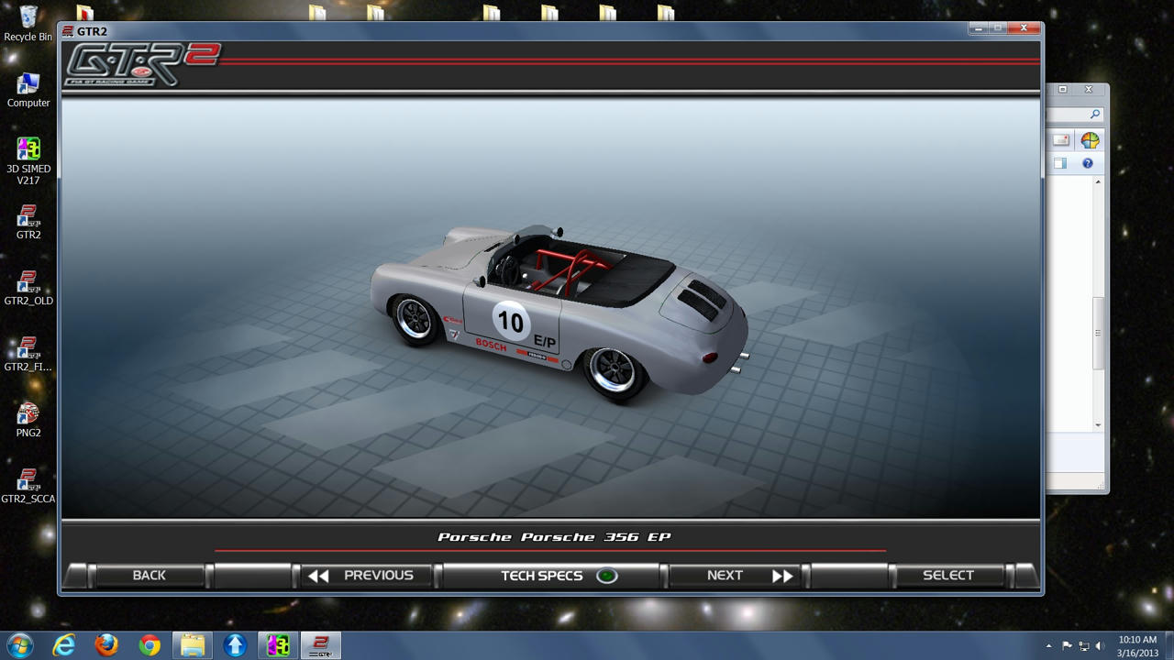Open TECH SPECS for the Porsche
Viewport: 1174px width, 660px height.
pyautogui.click(x=552, y=576)
